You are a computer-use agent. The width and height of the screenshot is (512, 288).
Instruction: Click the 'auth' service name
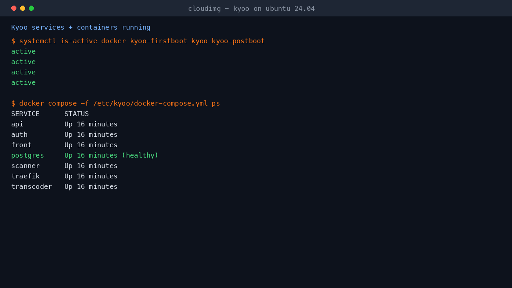[x=20, y=134]
